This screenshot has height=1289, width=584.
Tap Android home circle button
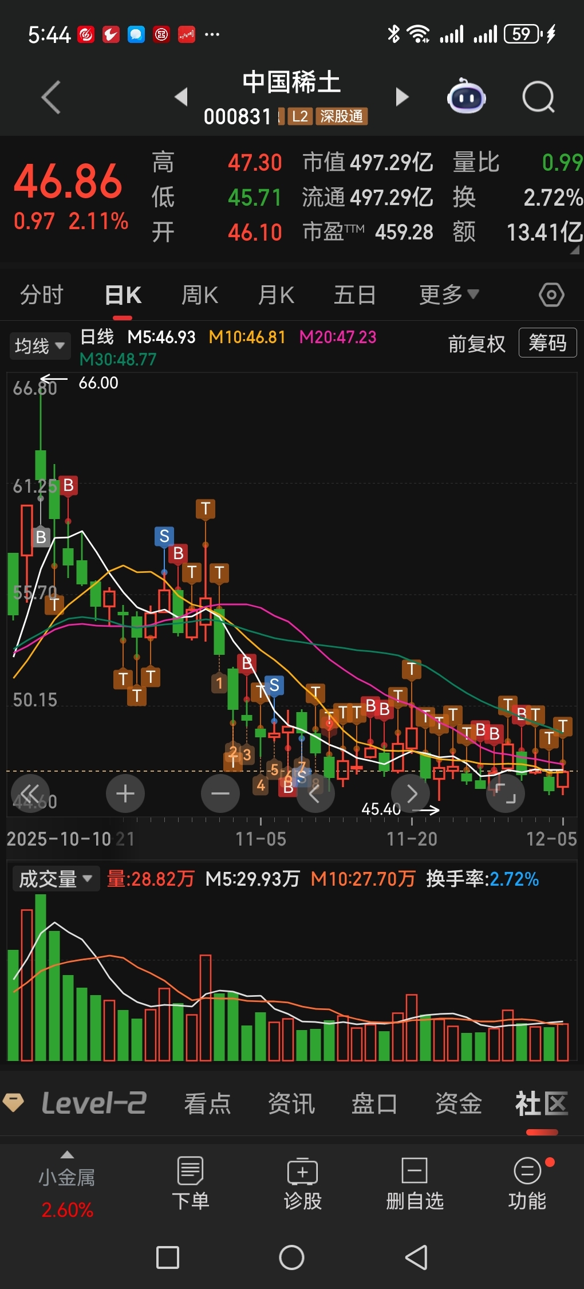tap(291, 1257)
